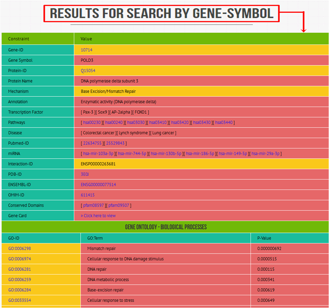The width and height of the screenshot is (329, 308).
Task: Open ENSEMBL-ID ENSG00000077514 link
Action: point(98,185)
